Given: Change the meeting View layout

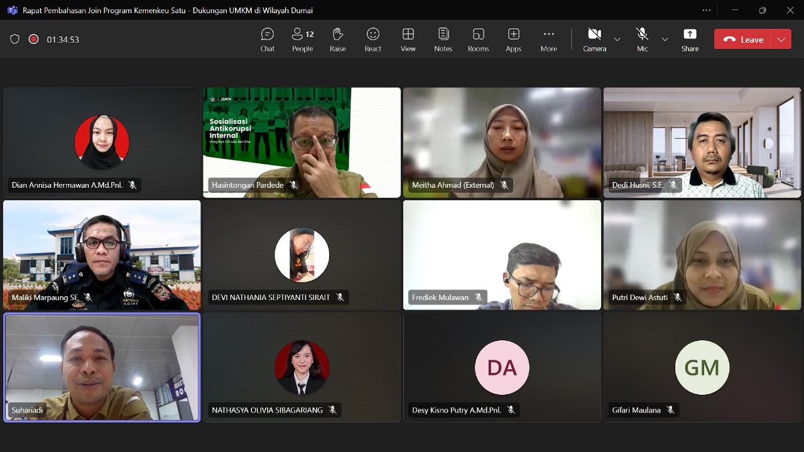Looking at the screenshot, I should [408, 39].
